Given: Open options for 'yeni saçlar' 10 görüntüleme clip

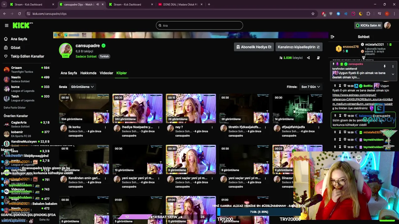Looking at the screenshot, I should click(159, 178).
